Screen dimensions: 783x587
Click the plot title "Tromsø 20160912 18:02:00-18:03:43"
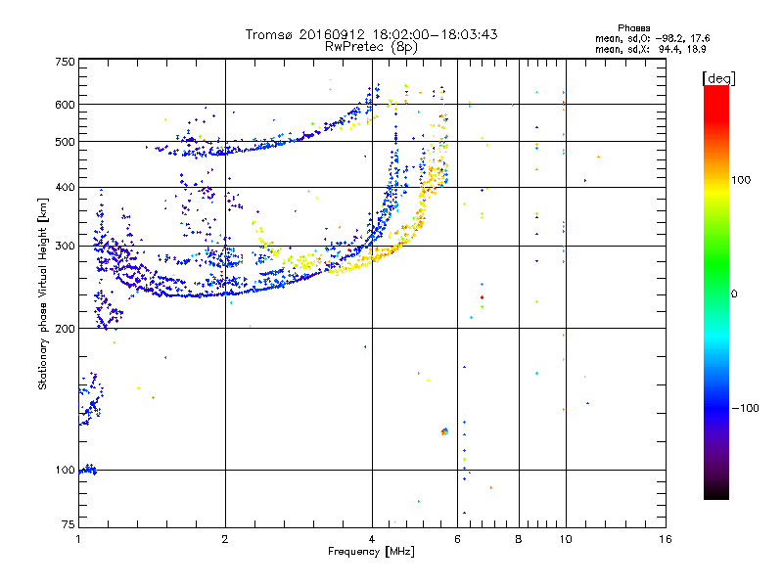[371, 34]
